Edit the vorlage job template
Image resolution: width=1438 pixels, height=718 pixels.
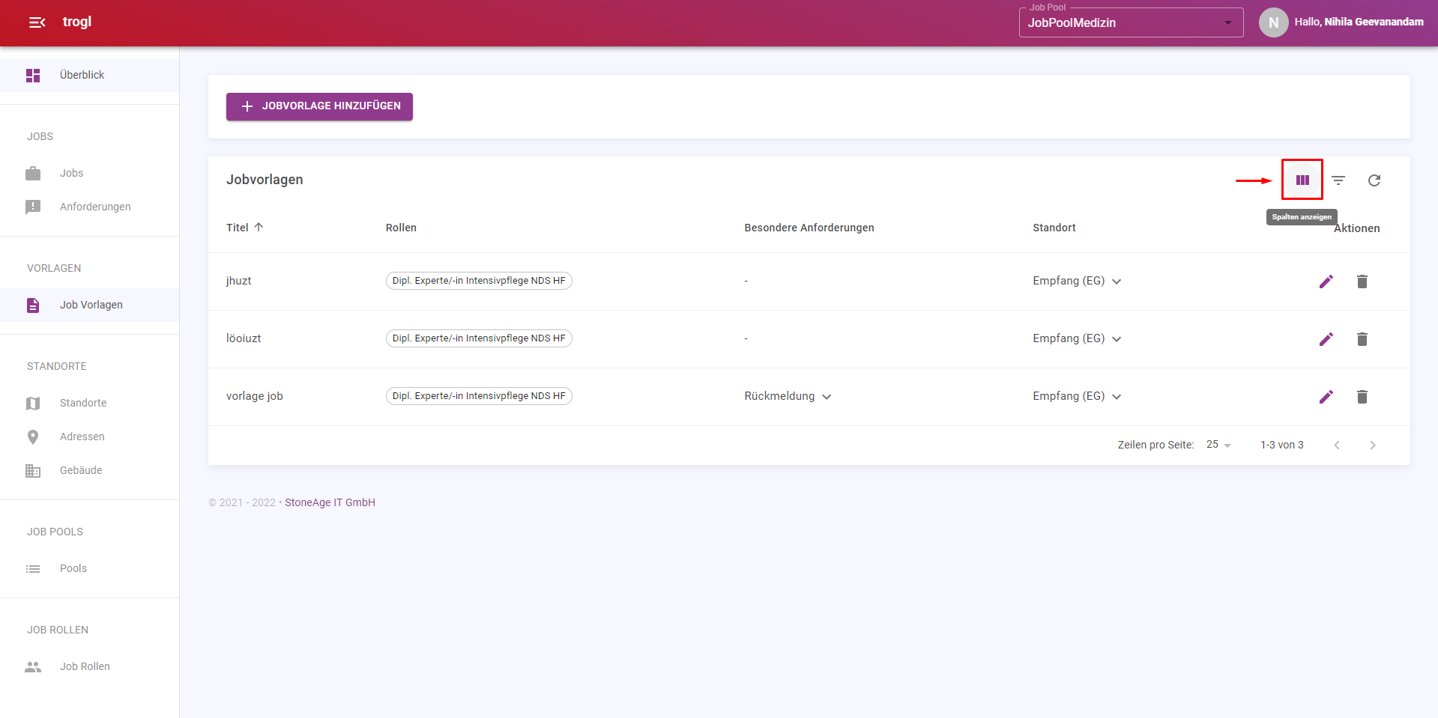pyautogui.click(x=1326, y=397)
